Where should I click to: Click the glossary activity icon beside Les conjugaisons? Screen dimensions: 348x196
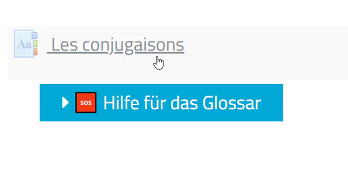[x=26, y=44]
